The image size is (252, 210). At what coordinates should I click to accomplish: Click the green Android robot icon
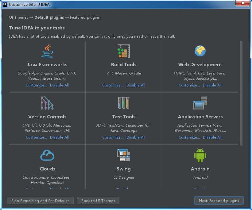(x=200, y=155)
